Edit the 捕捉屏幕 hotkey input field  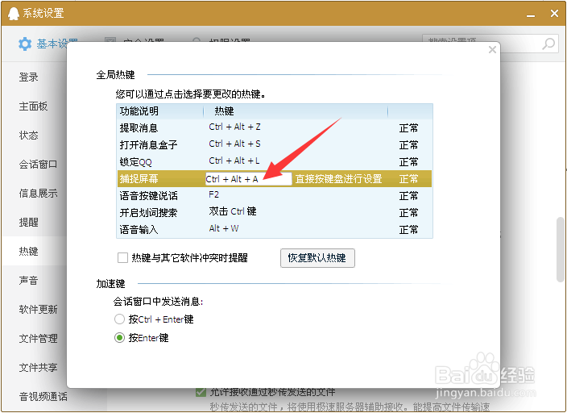248,179
